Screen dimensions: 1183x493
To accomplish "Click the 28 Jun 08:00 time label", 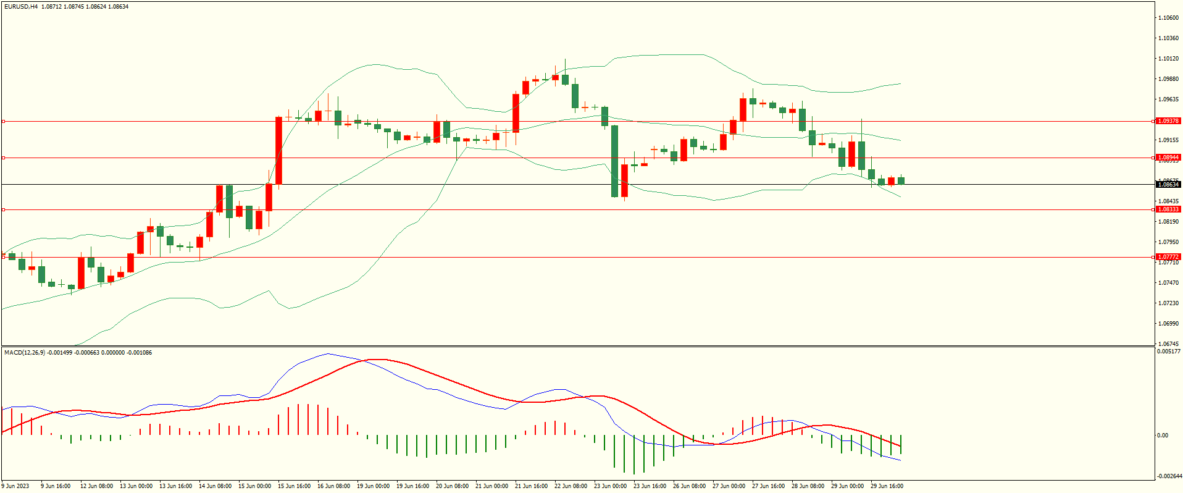I will [808, 486].
